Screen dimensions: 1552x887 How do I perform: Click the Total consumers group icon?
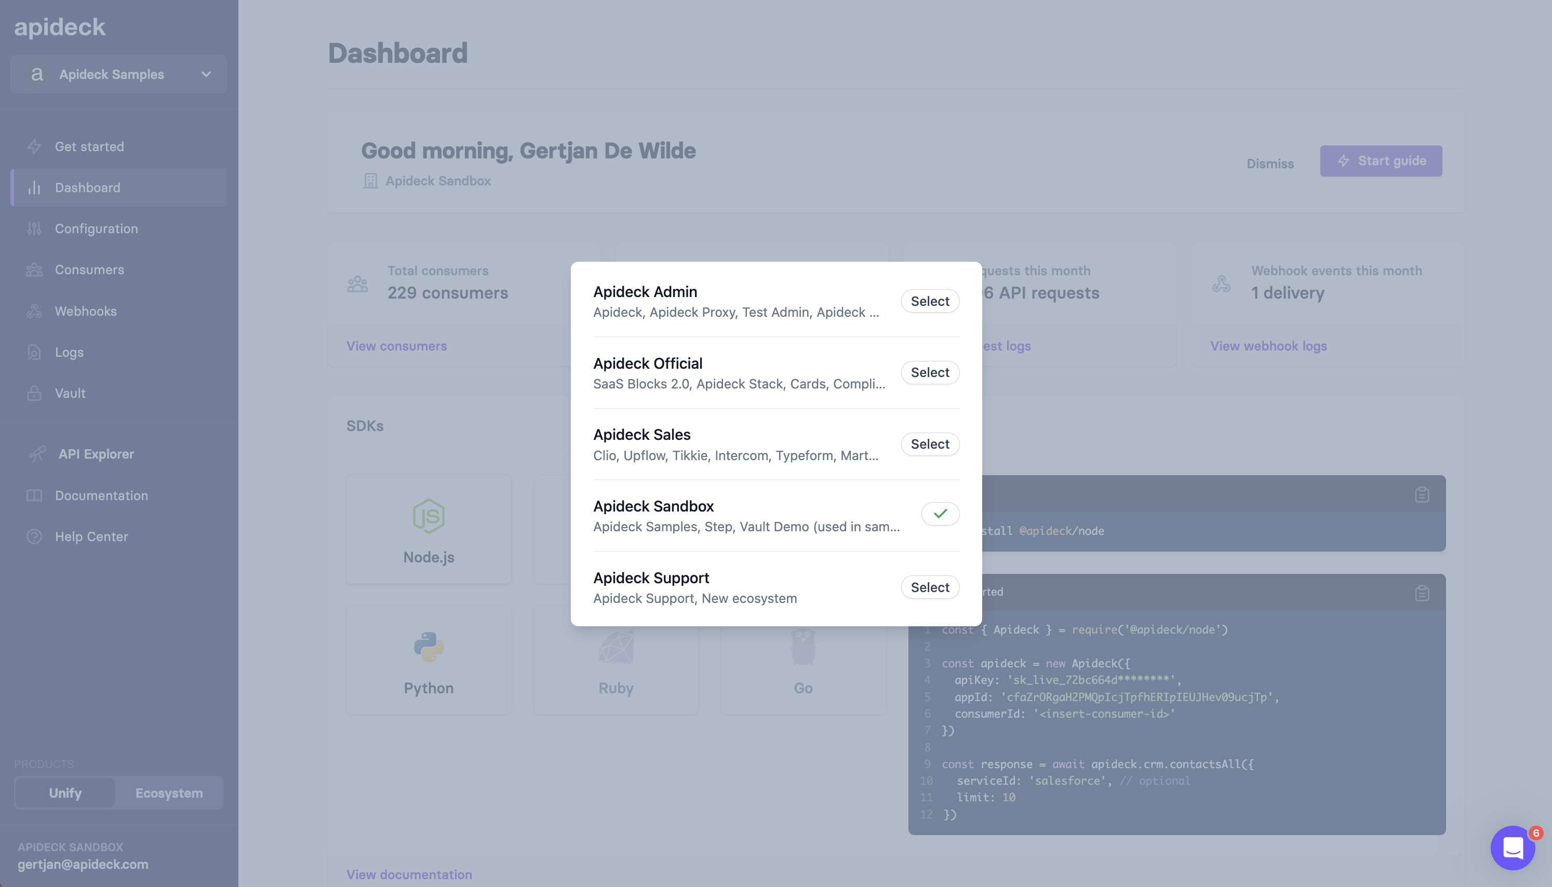(x=357, y=284)
